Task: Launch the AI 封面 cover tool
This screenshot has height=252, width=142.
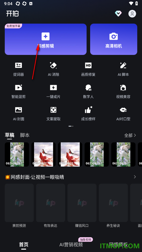Action: point(19,114)
